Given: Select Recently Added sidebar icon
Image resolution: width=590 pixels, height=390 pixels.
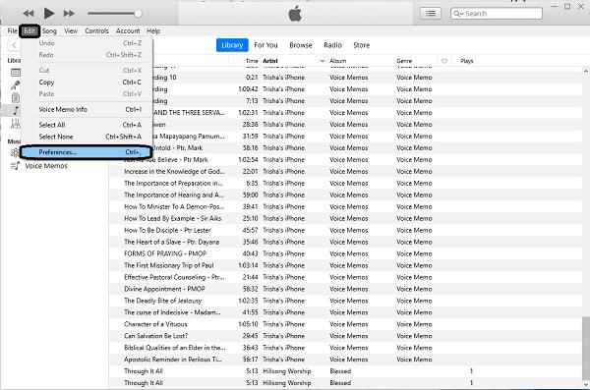Looking at the screenshot, I should click(x=16, y=73).
